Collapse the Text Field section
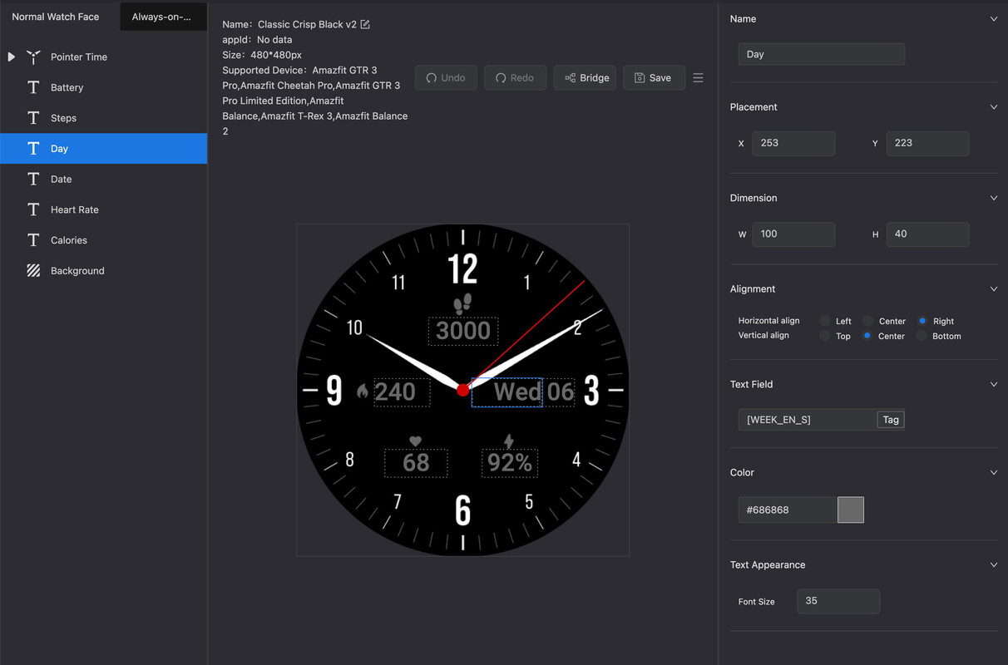 click(993, 384)
